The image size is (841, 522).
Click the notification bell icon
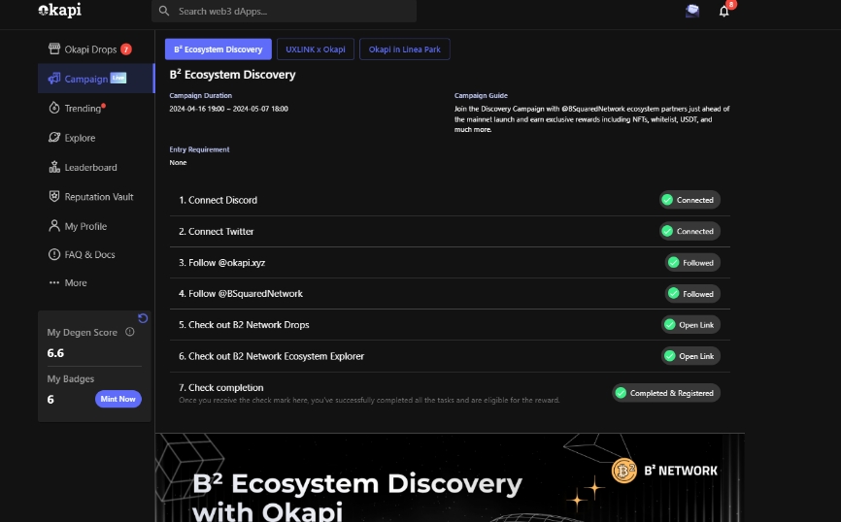pyautogui.click(x=723, y=12)
